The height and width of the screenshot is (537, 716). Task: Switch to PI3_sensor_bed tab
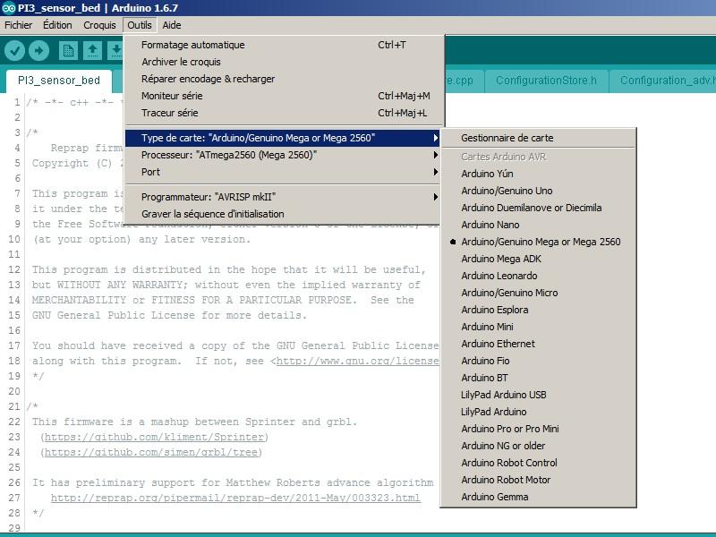coord(59,81)
